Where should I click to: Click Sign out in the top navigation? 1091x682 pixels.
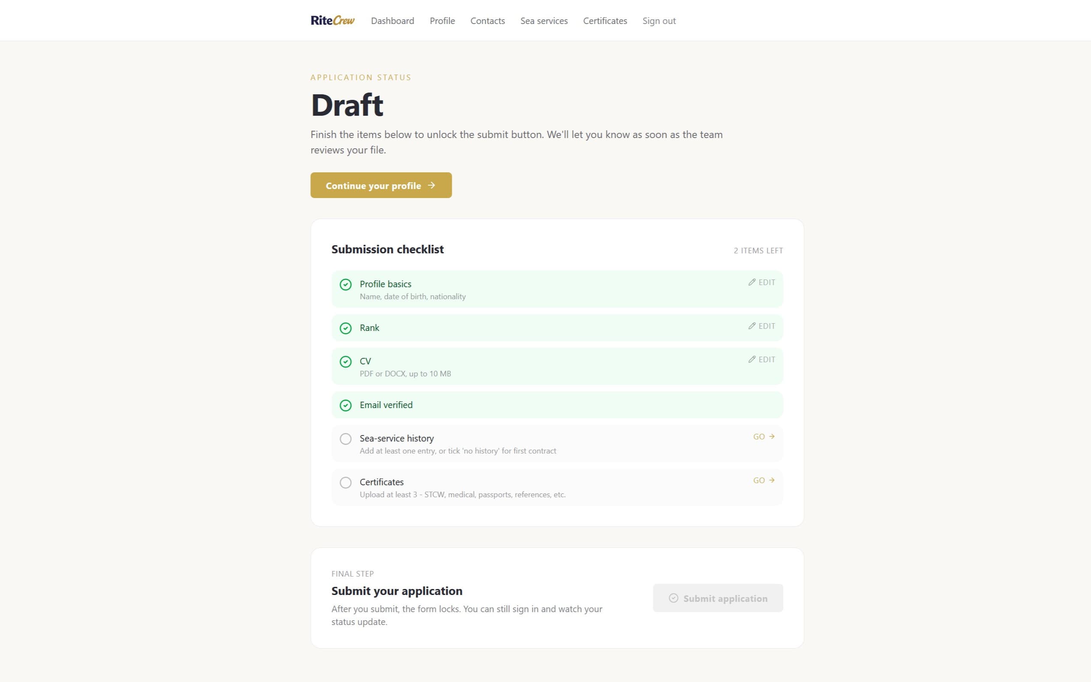coord(658,21)
